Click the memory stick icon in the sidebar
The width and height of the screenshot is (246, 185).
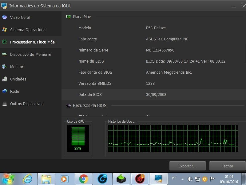pos(5,54)
